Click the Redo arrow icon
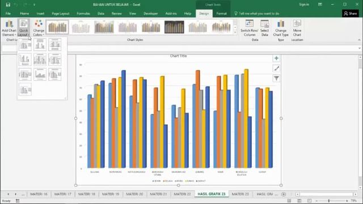The height and width of the screenshot is (204, 363). click(25, 5)
